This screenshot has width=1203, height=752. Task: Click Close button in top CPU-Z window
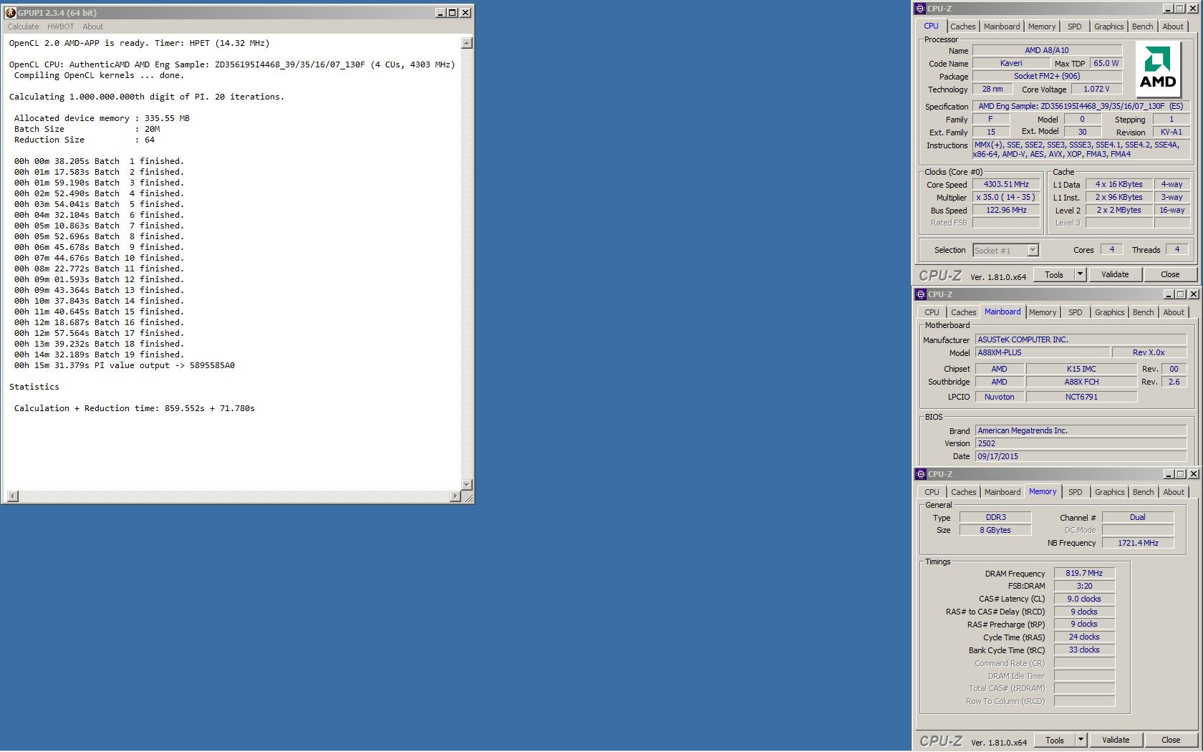1170,274
